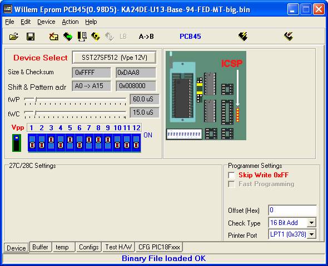Tick the Fast Programming checkbox
This screenshot has height=266, width=328.
coord(231,184)
